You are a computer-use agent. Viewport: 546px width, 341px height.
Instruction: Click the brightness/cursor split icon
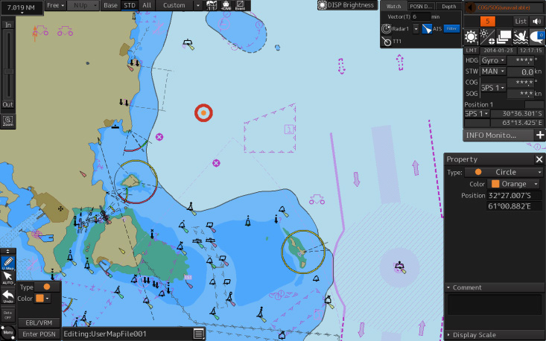[x=487, y=37]
